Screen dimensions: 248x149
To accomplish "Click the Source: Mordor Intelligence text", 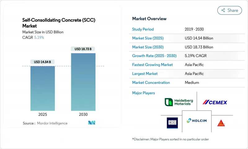I will click(x=45, y=123).
